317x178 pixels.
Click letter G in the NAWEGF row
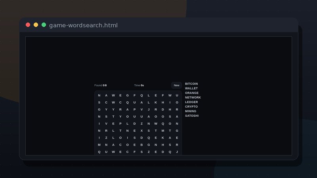[x=127, y=95]
